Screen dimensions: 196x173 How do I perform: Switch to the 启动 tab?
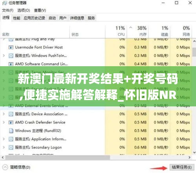52,18
